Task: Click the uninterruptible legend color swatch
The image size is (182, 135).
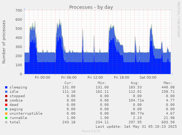Action: click(6, 114)
